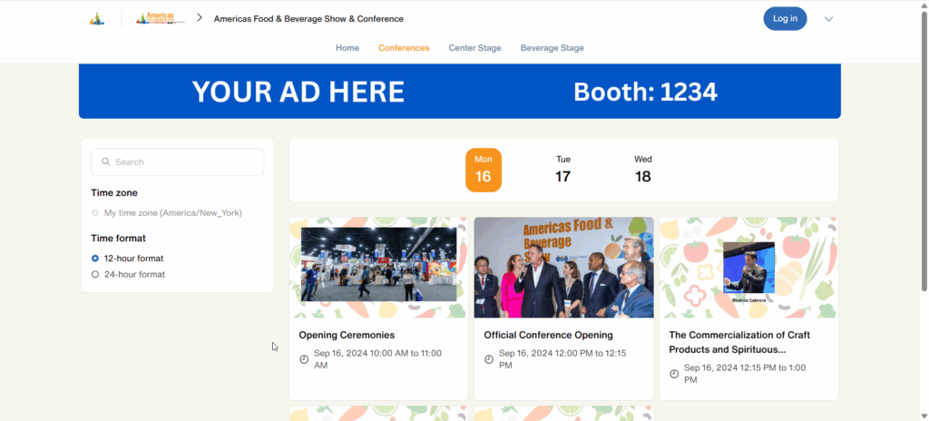Click the platform logo at top left

pos(97,19)
